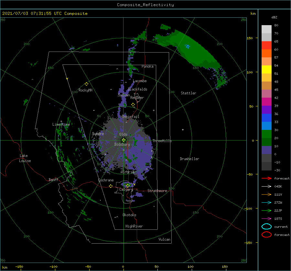The image size is (291, 271).
Task: Click the Sundre city label
Action: (x=98, y=133)
